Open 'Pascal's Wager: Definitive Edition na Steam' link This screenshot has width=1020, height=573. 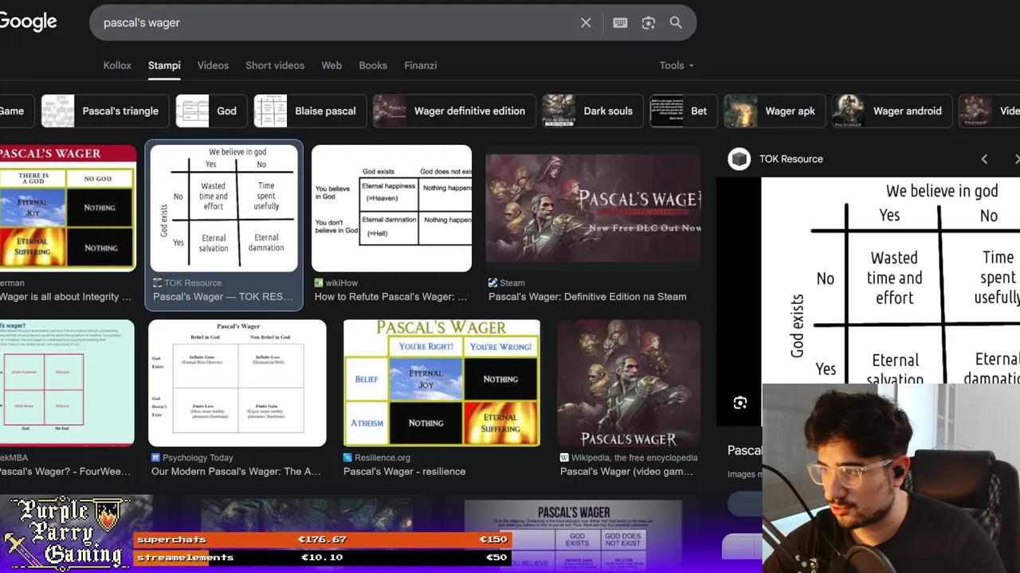point(587,297)
